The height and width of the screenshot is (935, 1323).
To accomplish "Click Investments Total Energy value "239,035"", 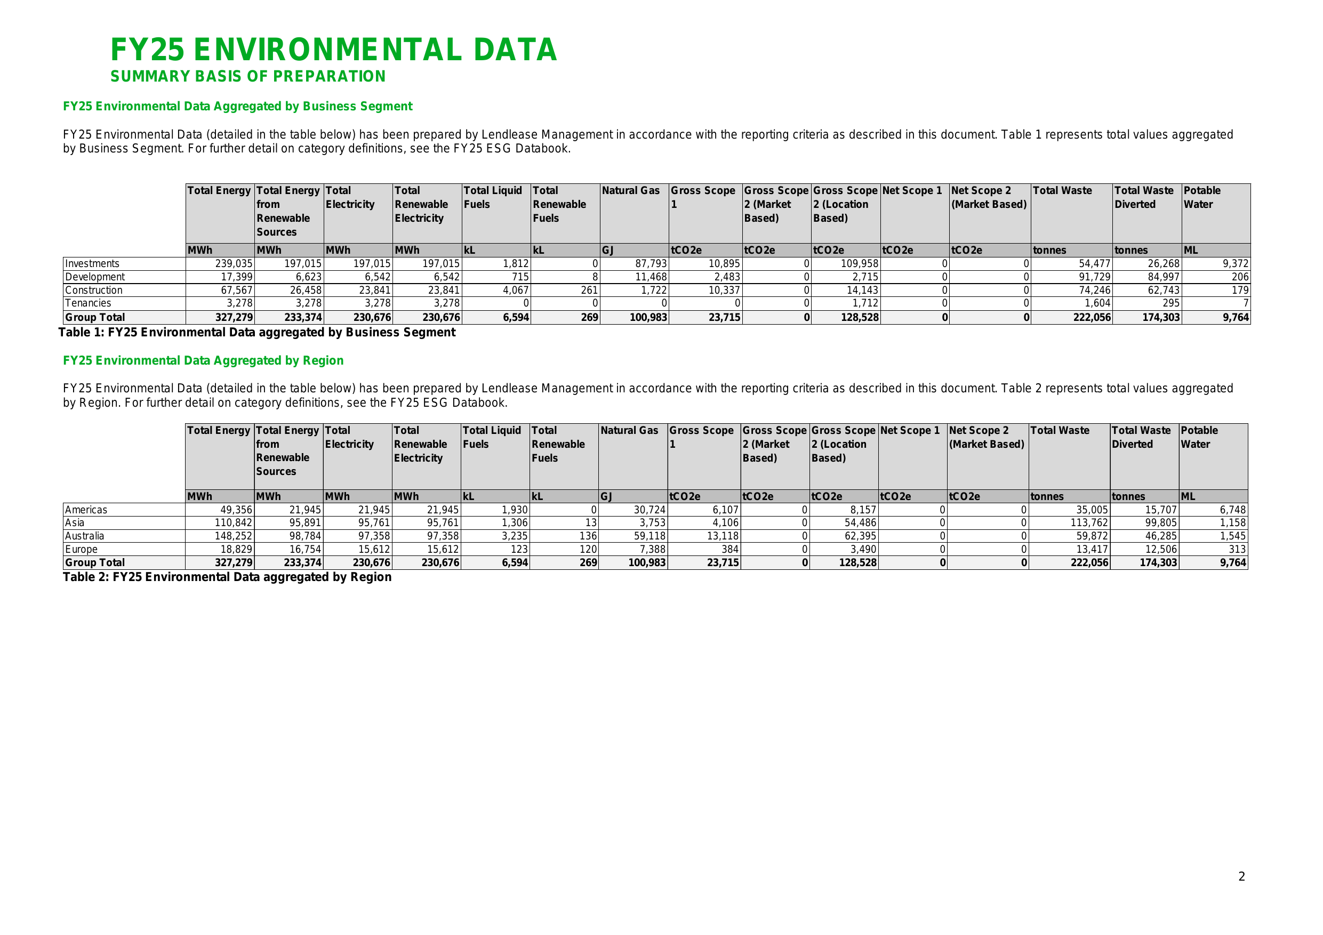I will point(234,264).
